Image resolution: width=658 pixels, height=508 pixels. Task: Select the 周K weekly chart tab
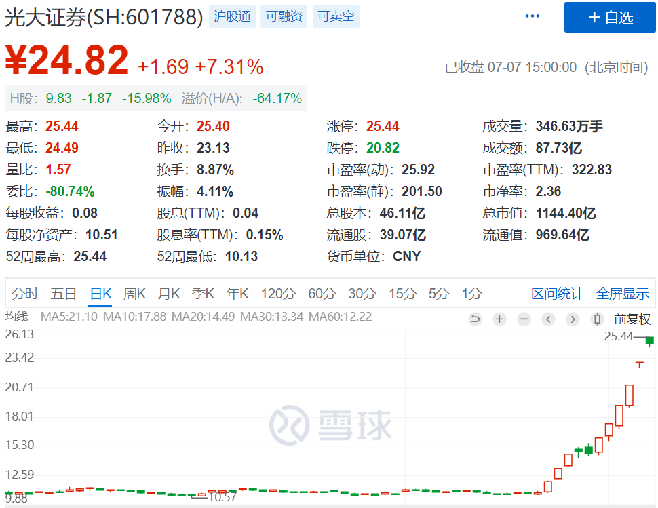(134, 294)
